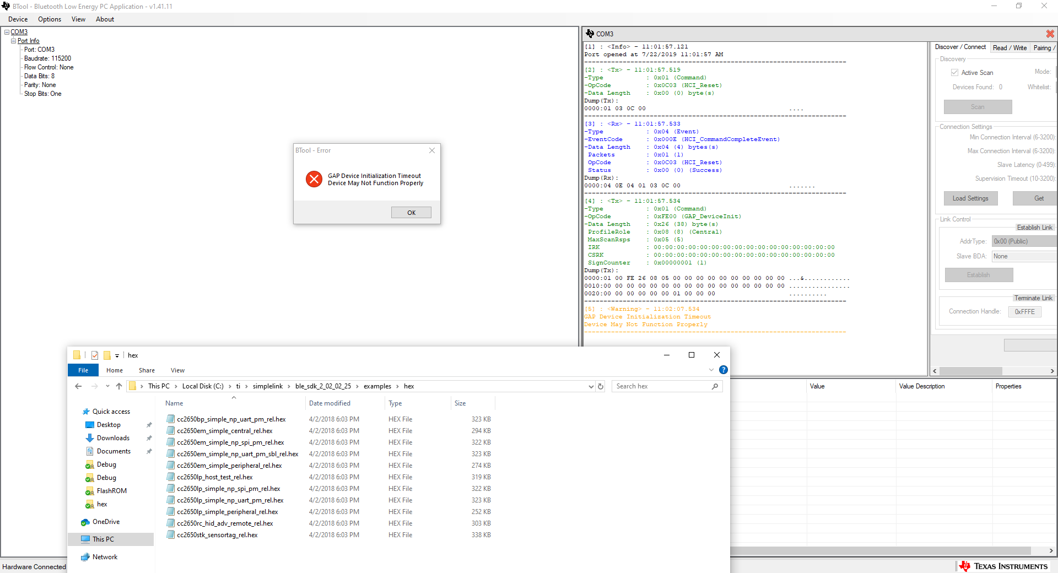The height and width of the screenshot is (573, 1058).
Task: Refresh the hex folder address bar
Action: click(x=601, y=386)
